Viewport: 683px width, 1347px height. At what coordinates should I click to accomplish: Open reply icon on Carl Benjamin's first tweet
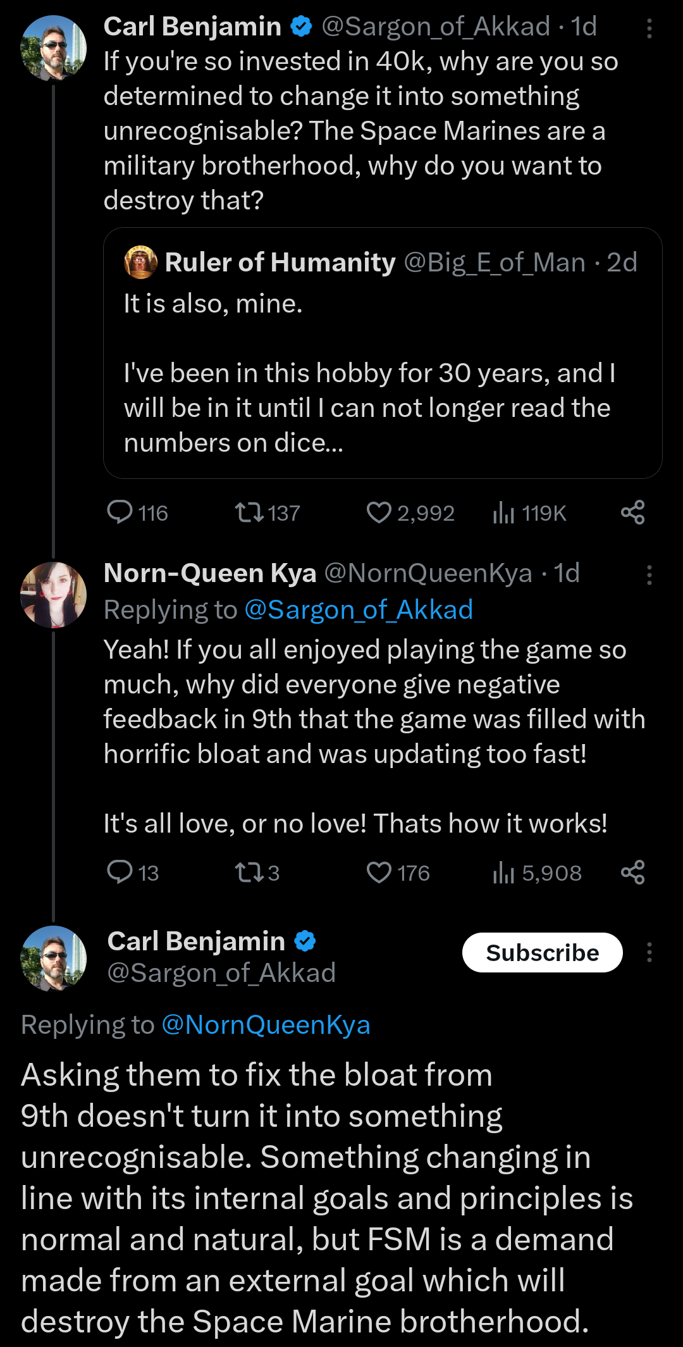(x=120, y=512)
